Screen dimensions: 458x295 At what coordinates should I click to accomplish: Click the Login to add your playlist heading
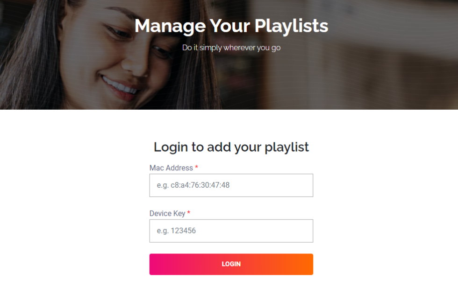(x=231, y=147)
